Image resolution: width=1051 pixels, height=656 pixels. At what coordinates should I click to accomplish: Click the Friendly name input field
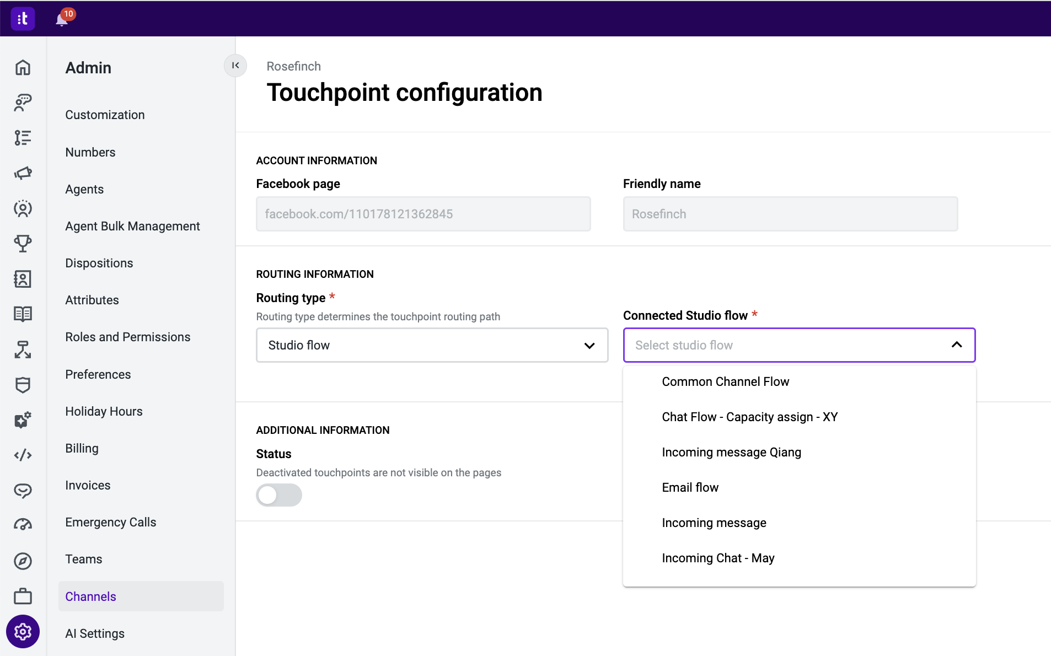790,214
